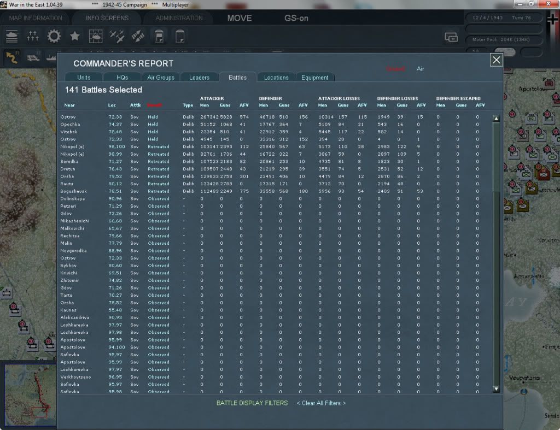Switch to the Leaders tab

(199, 78)
